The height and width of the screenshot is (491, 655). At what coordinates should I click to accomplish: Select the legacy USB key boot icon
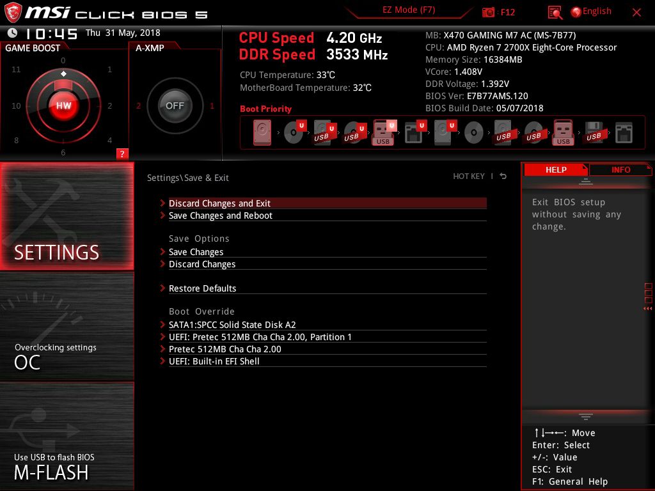pyautogui.click(x=564, y=132)
